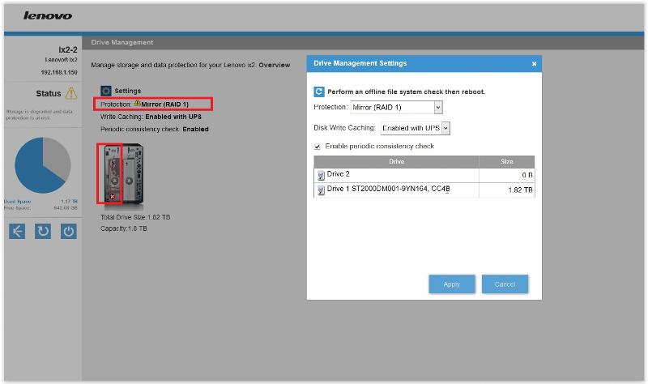Open Settings gear icon in Drive Management
The width and height of the screenshot is (648, 384).
pos(106,91)
